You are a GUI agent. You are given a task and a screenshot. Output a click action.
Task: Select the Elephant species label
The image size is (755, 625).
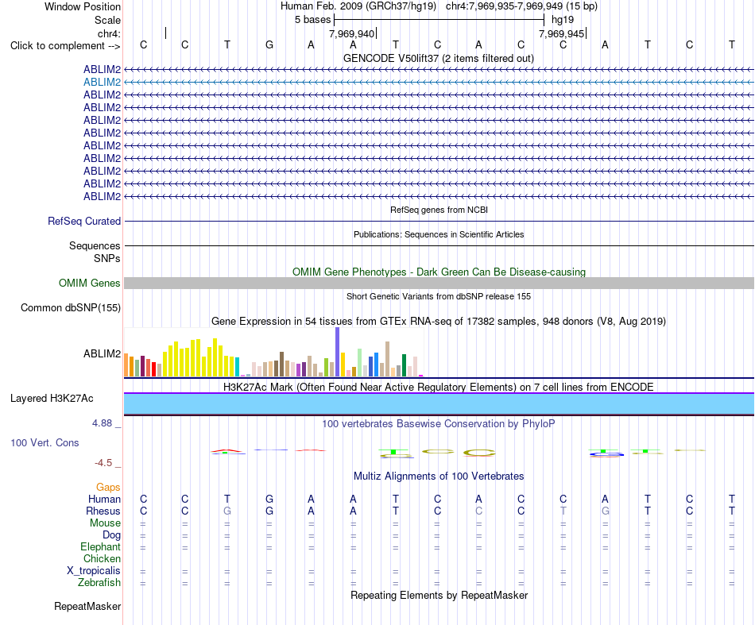click(101, 547)
